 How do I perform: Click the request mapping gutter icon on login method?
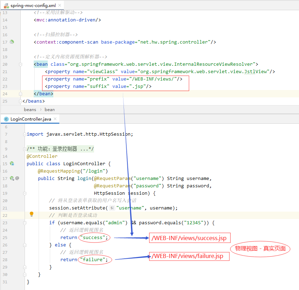point(12,178)
